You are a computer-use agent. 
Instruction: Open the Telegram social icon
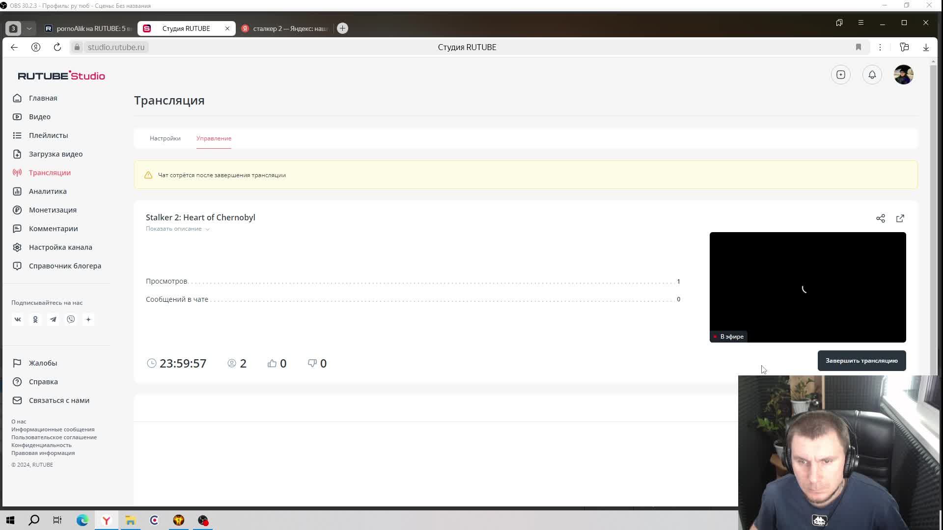(53, 319)
